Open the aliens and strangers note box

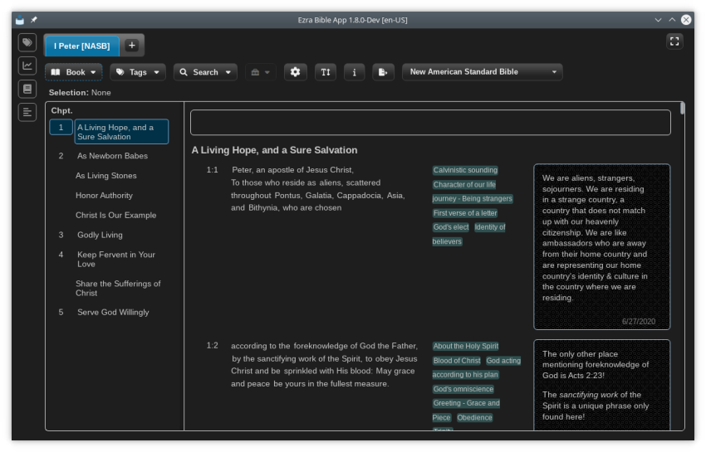click(601, 247)
